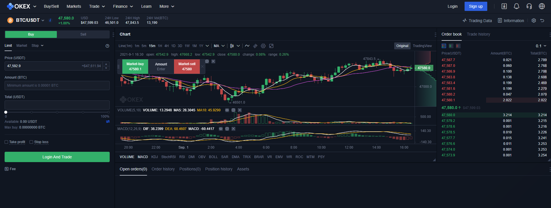
Task: Open the chart indicator wave icon
Action: click(247, 46)
